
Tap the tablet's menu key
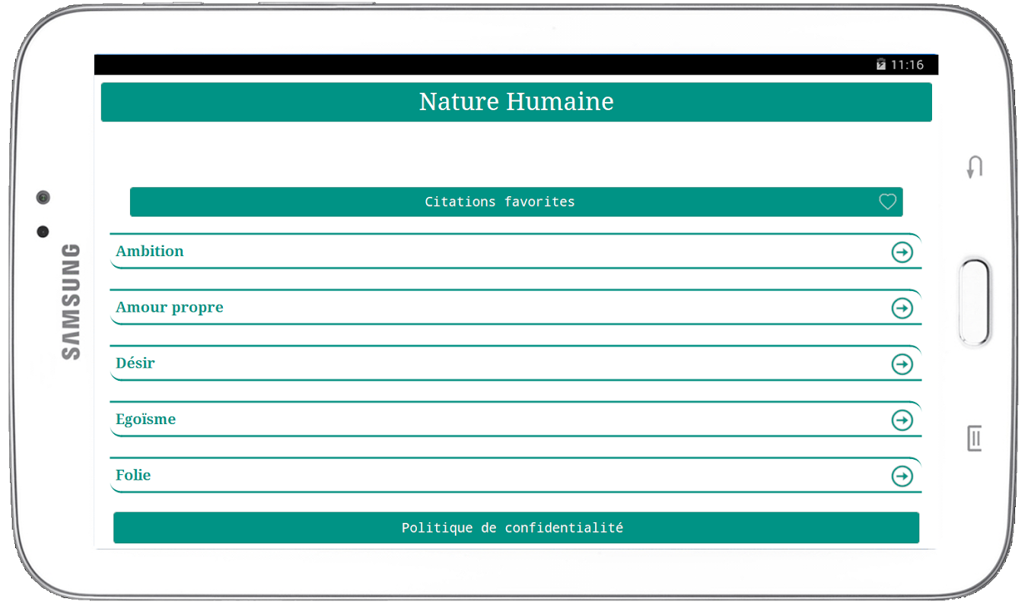point(975,439)
